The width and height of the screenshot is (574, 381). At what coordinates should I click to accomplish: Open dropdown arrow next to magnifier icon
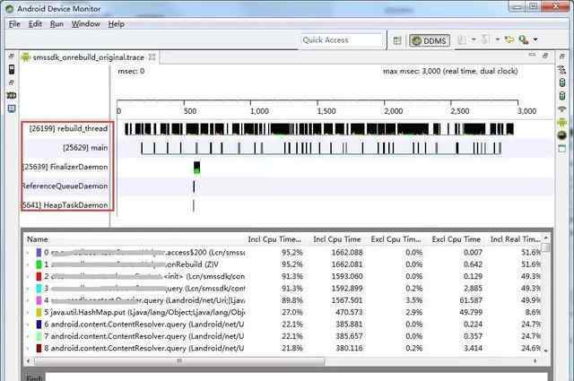click(535, 39)
